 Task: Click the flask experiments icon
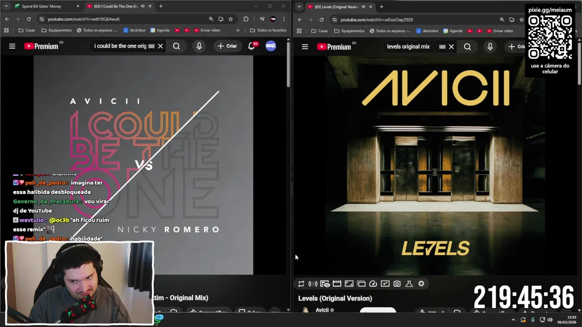tap(409, 284)
